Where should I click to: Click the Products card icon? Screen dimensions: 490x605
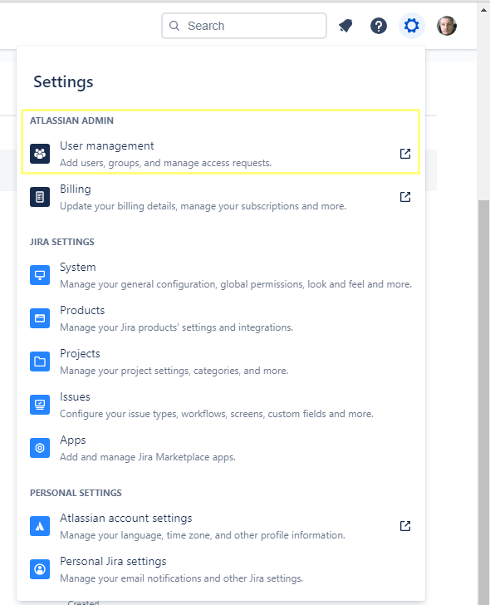pos(40,318)
